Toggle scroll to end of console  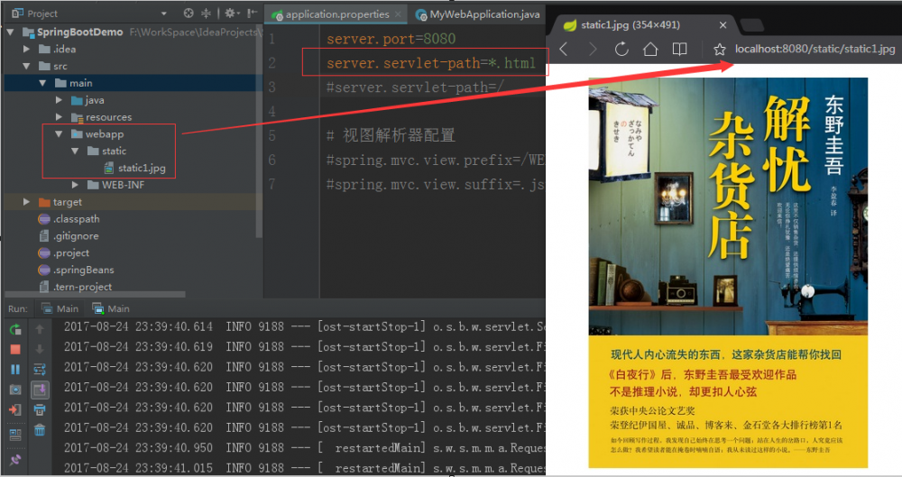(40, 390)
